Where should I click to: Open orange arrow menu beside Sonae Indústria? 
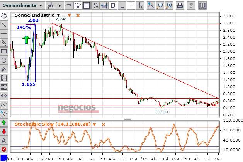[69, 15]
